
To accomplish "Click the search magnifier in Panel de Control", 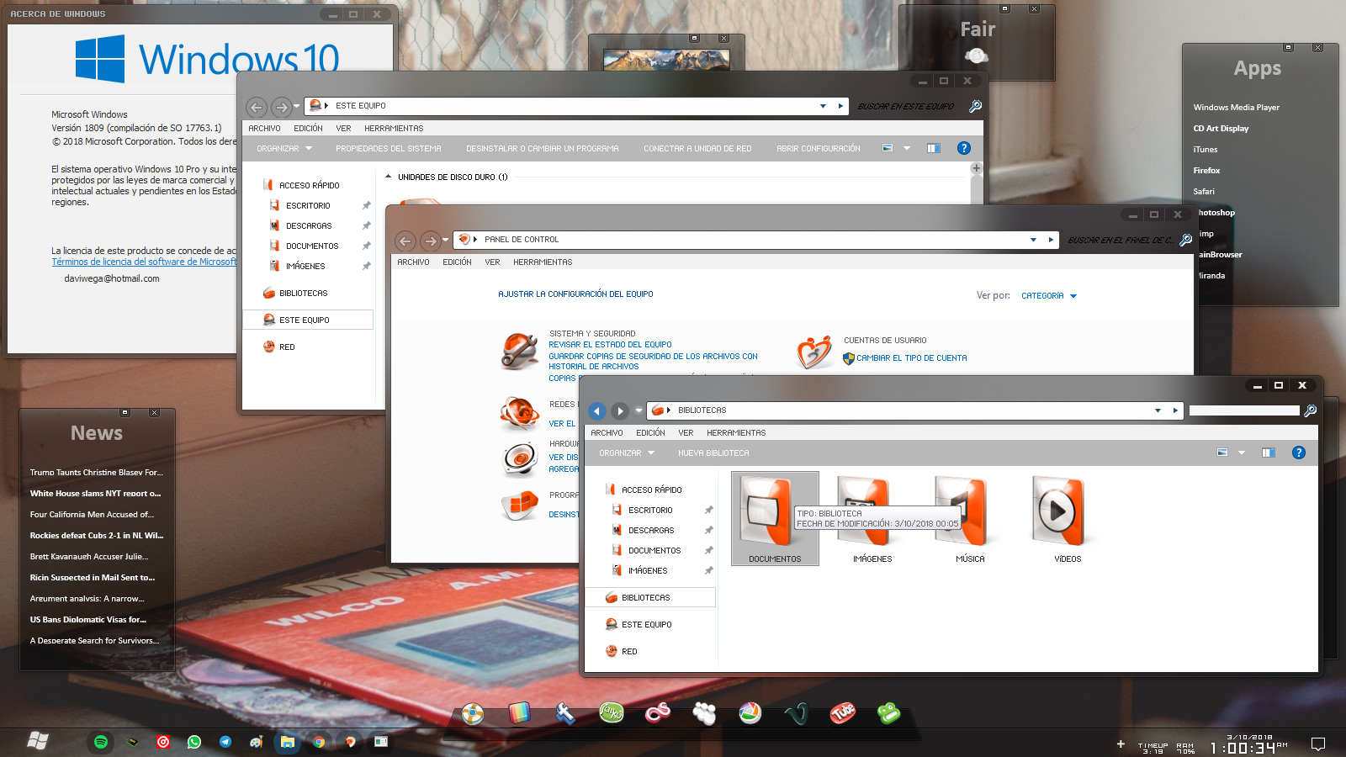I will 1185,240.
